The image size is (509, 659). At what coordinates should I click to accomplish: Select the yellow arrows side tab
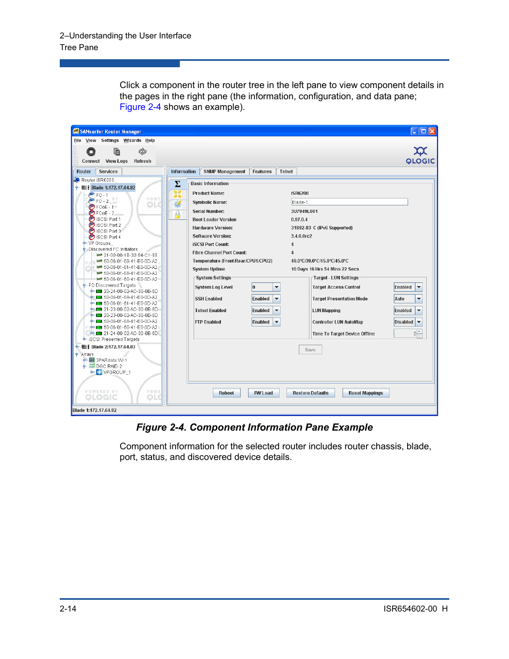click(178, 194)
